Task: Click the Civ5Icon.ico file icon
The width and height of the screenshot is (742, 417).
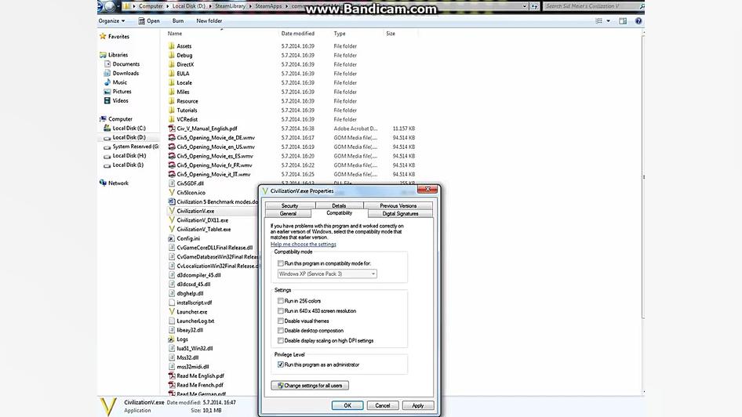Action: coord(171,192)
